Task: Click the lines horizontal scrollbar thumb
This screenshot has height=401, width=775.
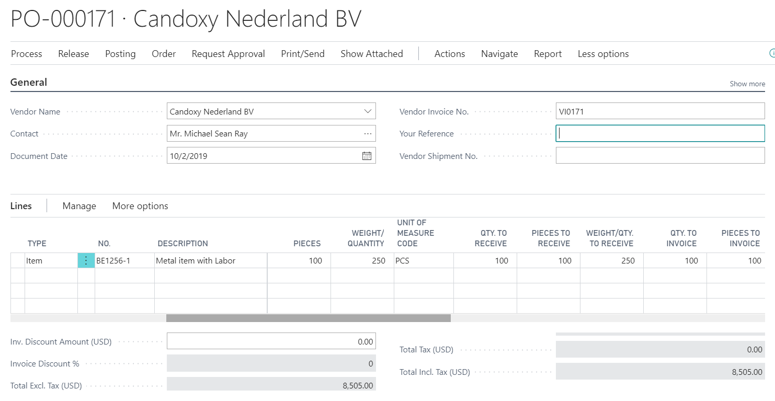Action: pyautogui.click(x=309, y=318)
